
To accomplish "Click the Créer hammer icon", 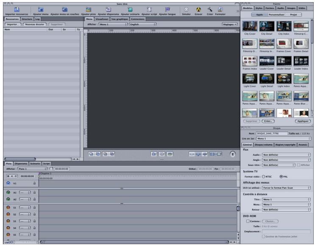I will (210, 9).
